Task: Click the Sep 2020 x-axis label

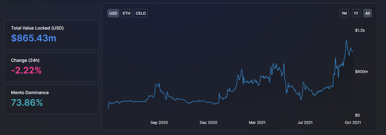Action: point(159,123)
